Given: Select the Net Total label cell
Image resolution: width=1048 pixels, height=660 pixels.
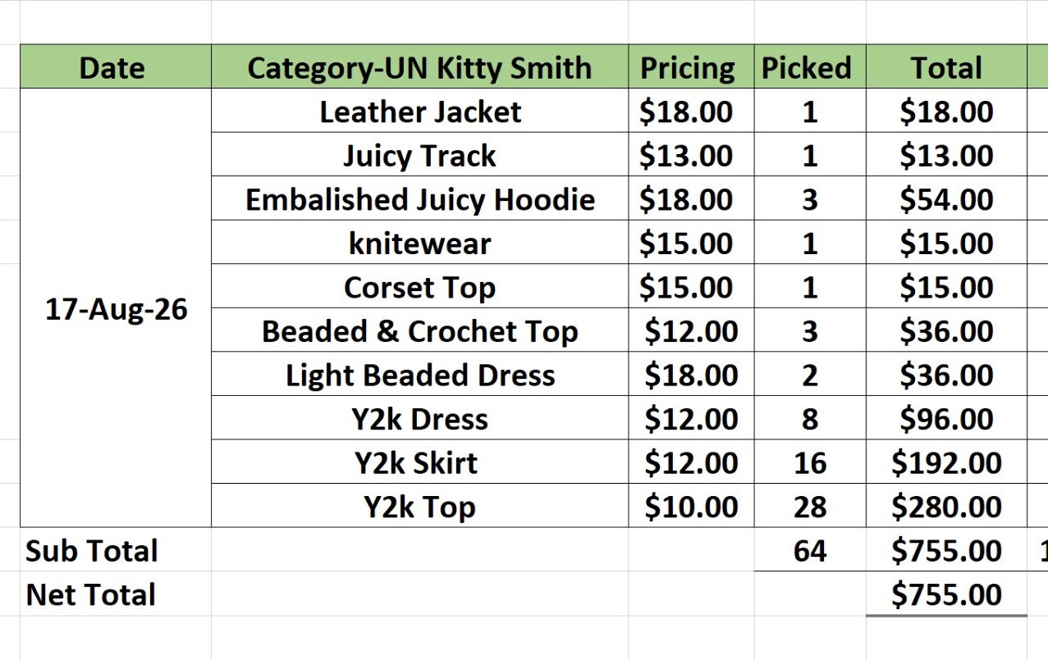Looking at the screenshot, I should (116, 594).
